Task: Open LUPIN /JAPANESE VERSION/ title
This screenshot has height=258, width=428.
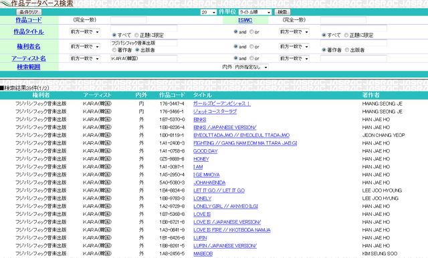Action: coord(225,246)
